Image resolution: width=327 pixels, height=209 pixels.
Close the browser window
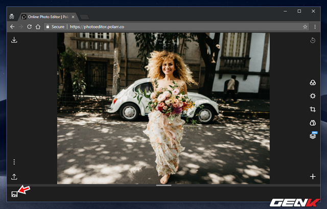313,11
